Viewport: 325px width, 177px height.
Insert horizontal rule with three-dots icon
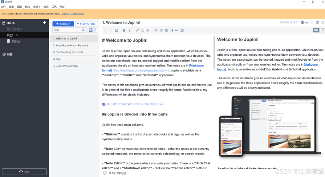(177, 30)
